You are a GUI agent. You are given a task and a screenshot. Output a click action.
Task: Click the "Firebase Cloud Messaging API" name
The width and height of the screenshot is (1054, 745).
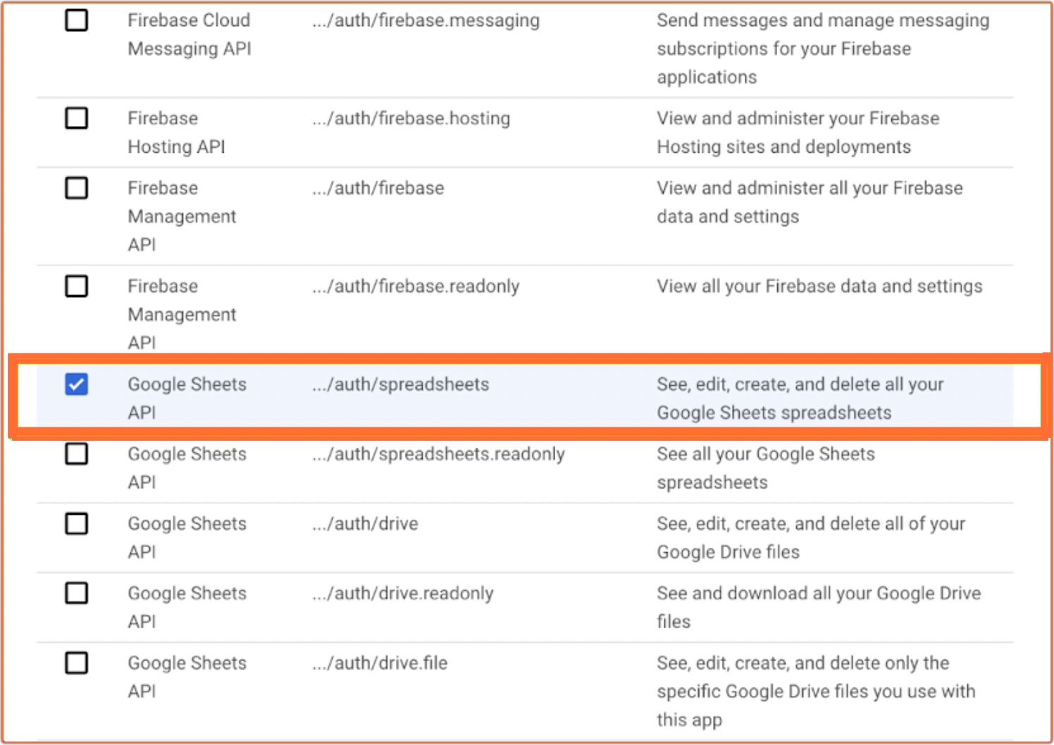pyautogui.click(x=190, y=35)
